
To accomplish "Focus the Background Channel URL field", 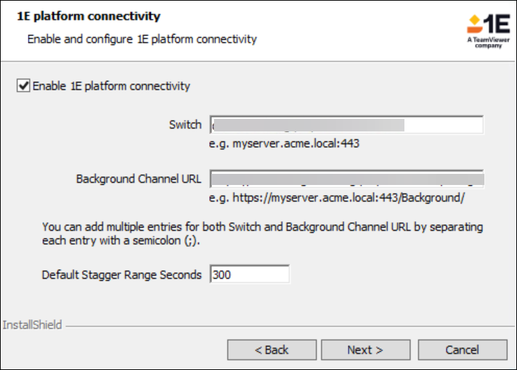I will tap(346, 179).
